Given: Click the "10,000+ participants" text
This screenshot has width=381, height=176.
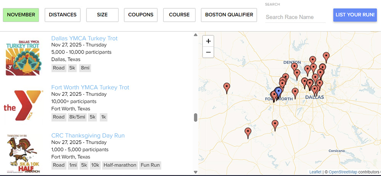Looking at the screenshot, I should point(74,101).
